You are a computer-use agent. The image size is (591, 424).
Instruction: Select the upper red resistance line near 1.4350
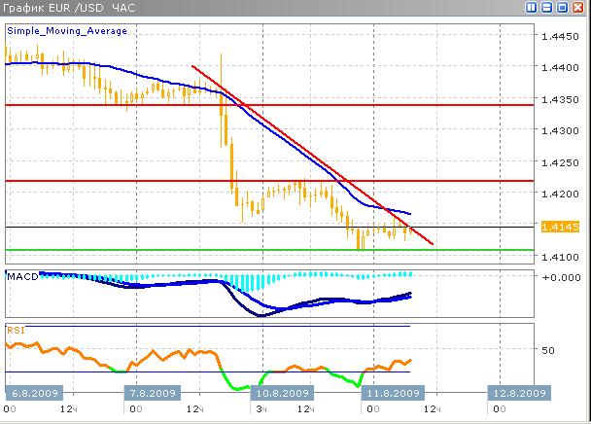pos(292,104)
